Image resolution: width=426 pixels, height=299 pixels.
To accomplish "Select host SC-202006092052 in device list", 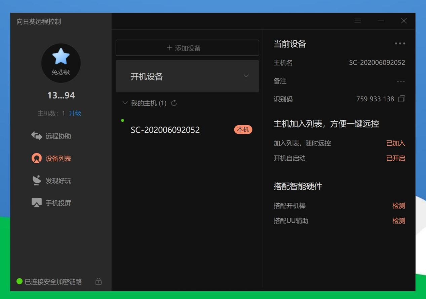I will tap(165, 130).
